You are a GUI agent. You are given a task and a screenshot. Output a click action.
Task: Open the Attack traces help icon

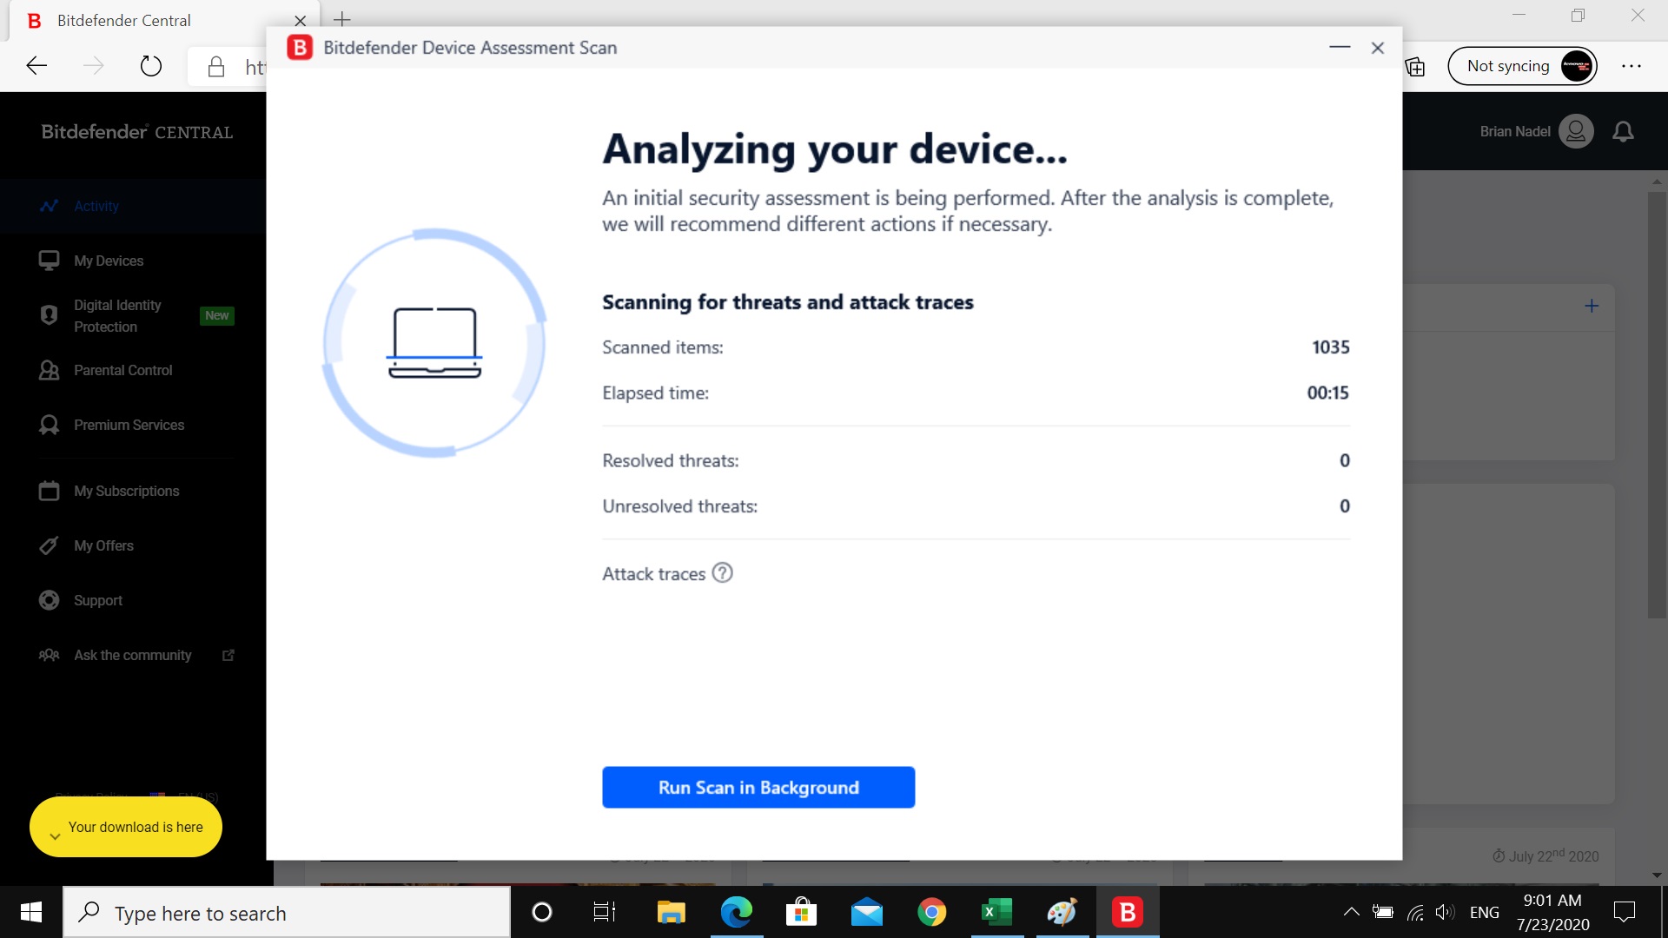tap(722, 572)
